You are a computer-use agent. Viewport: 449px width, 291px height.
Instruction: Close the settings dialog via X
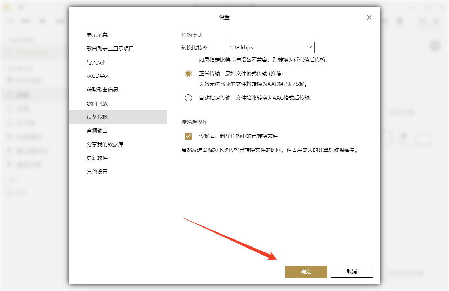point(369,17)
